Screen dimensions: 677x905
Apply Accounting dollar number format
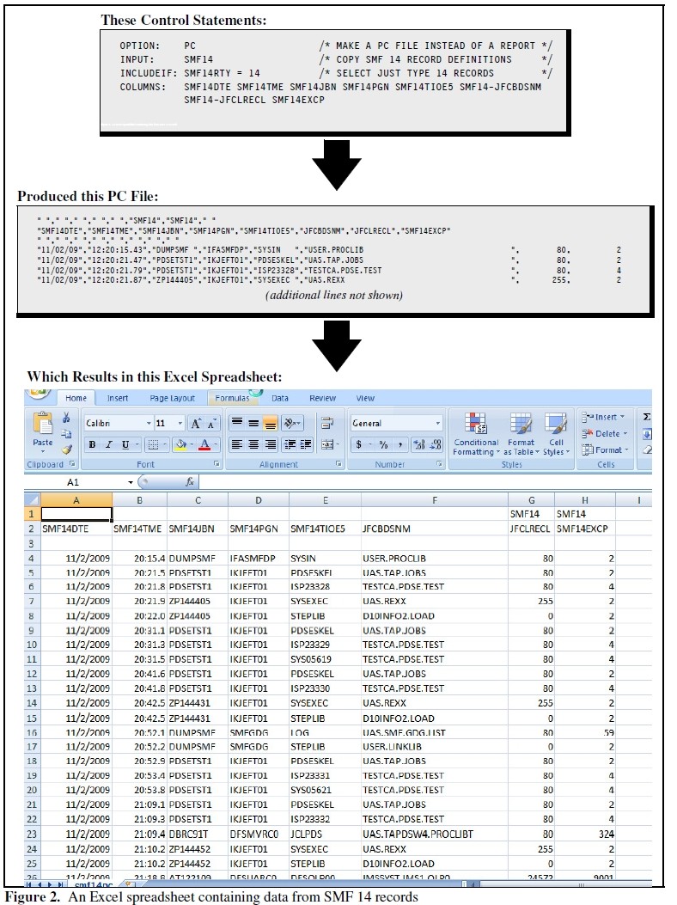pyautogui.click(x=359, y=444)
